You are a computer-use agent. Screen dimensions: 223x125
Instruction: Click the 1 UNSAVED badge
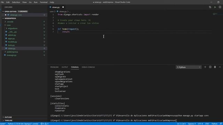[23, 11]
